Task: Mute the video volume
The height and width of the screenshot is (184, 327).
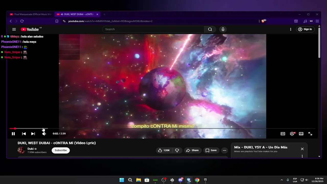Action: [44, 134]
